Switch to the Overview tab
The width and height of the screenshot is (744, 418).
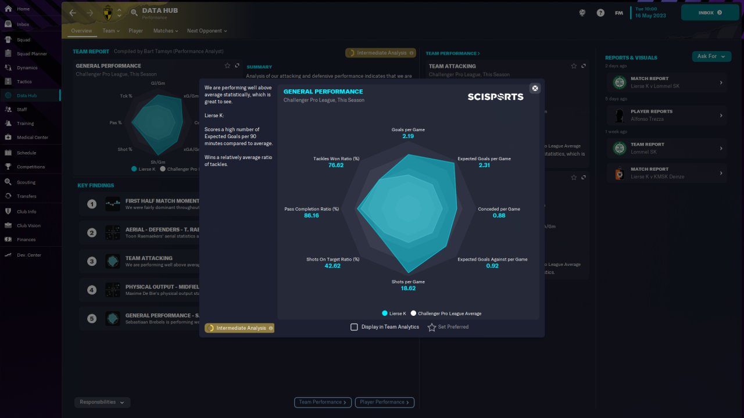point(81,31)
